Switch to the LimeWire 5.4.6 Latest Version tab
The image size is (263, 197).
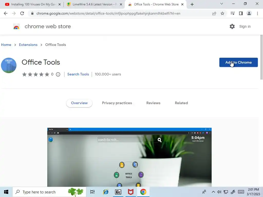[94, 4]
